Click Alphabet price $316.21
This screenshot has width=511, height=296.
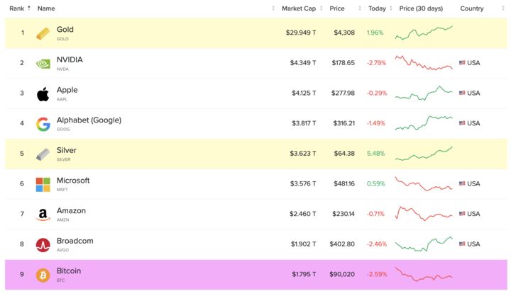344,123
